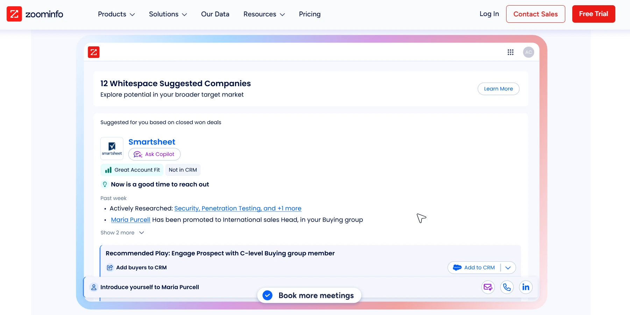Viewport: 630px width, 315px height.
Task: Open the Smartsheet company name link
Action: (x=152, y=142)
